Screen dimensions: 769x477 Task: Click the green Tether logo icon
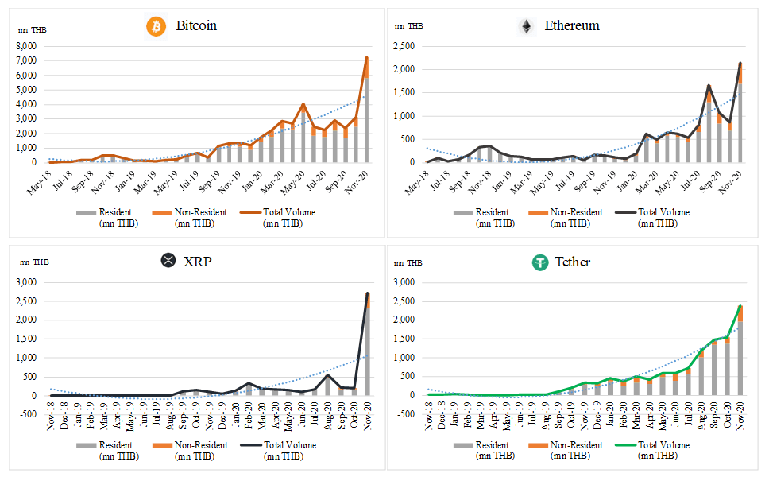[x=540, y=262]
